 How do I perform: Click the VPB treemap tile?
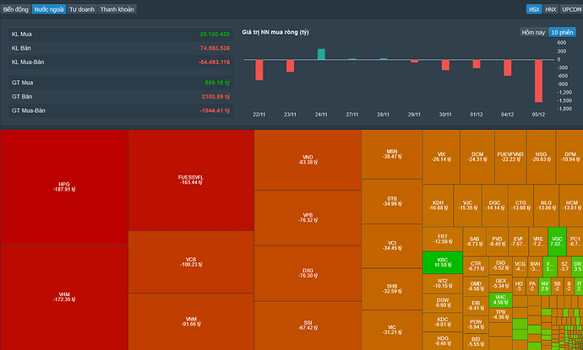[308, 218]
